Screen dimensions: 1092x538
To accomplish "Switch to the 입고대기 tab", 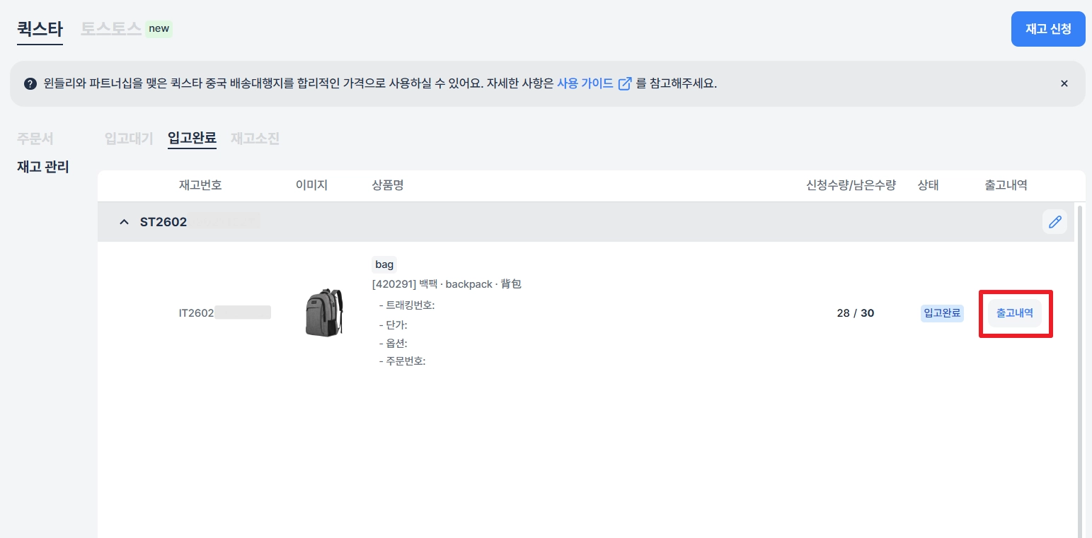I will click(x=129, y=139).
